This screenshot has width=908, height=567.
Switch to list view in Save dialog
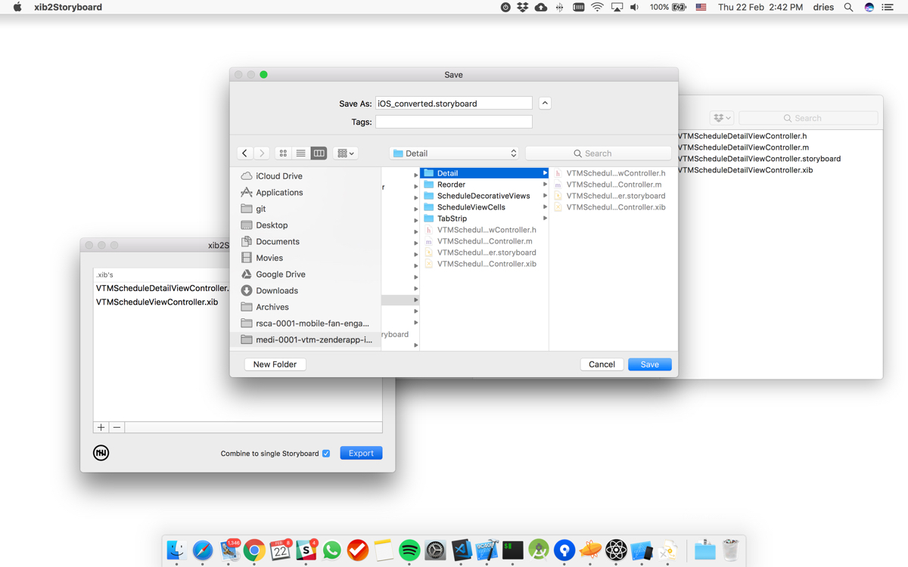300,153
